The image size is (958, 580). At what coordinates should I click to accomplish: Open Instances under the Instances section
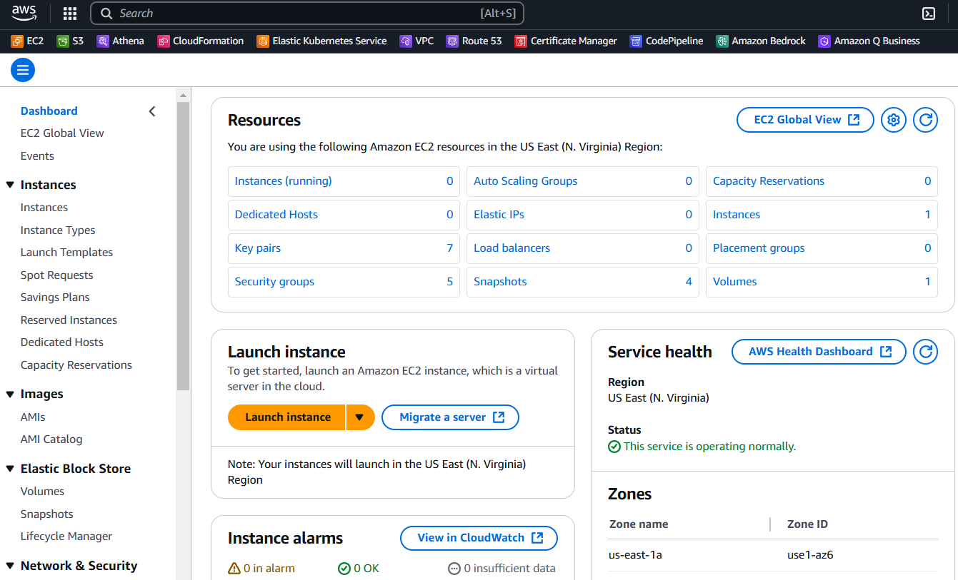point(44,208)
